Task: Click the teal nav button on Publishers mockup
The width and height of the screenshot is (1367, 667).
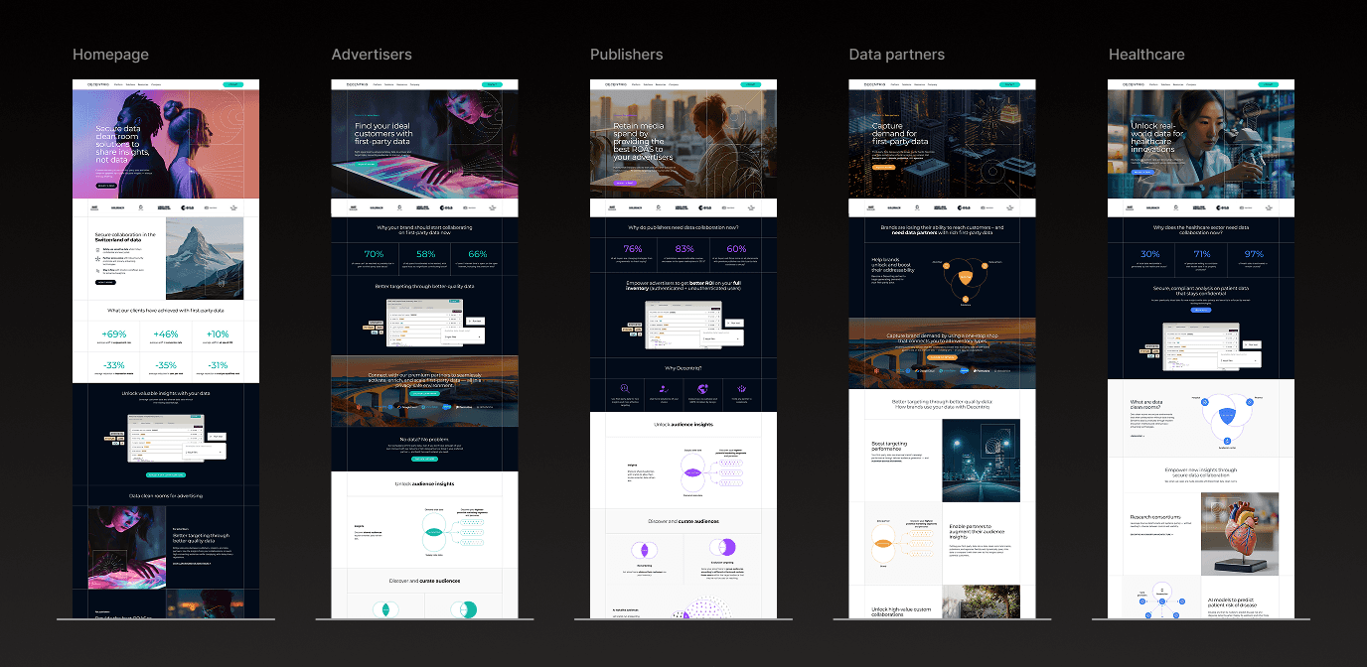Action: [x=751, y=84]
